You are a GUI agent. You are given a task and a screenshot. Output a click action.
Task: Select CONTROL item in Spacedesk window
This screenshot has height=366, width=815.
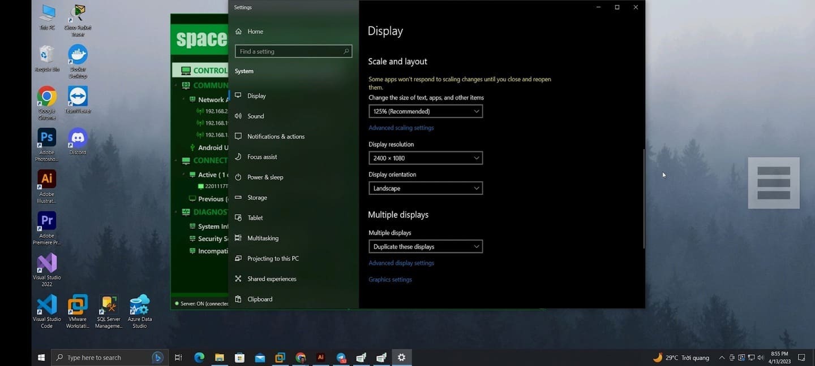coord(200,71)
